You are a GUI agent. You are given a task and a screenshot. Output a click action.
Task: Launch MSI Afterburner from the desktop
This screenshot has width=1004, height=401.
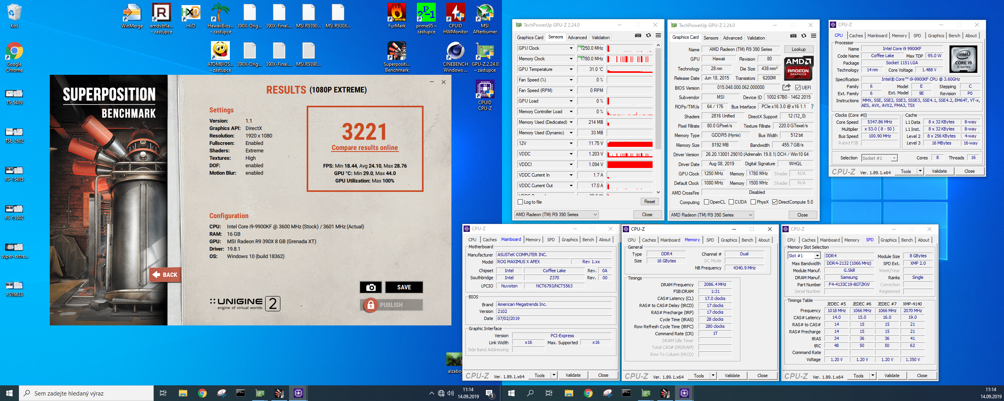pos(485,19)
